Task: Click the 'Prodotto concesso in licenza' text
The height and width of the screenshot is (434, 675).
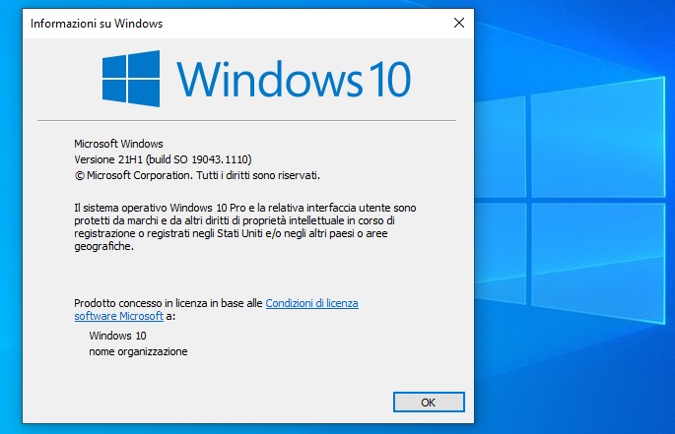Action: point(169,303)
